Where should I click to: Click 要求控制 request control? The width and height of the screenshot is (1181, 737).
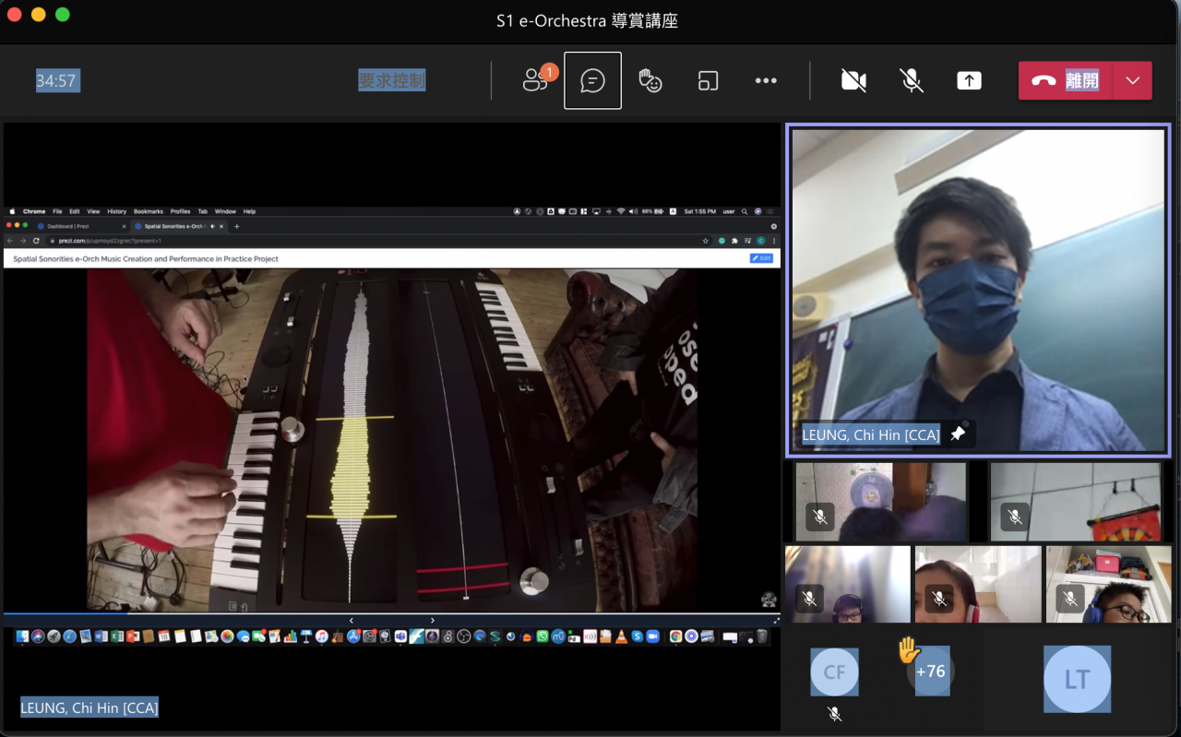(392, 81)
